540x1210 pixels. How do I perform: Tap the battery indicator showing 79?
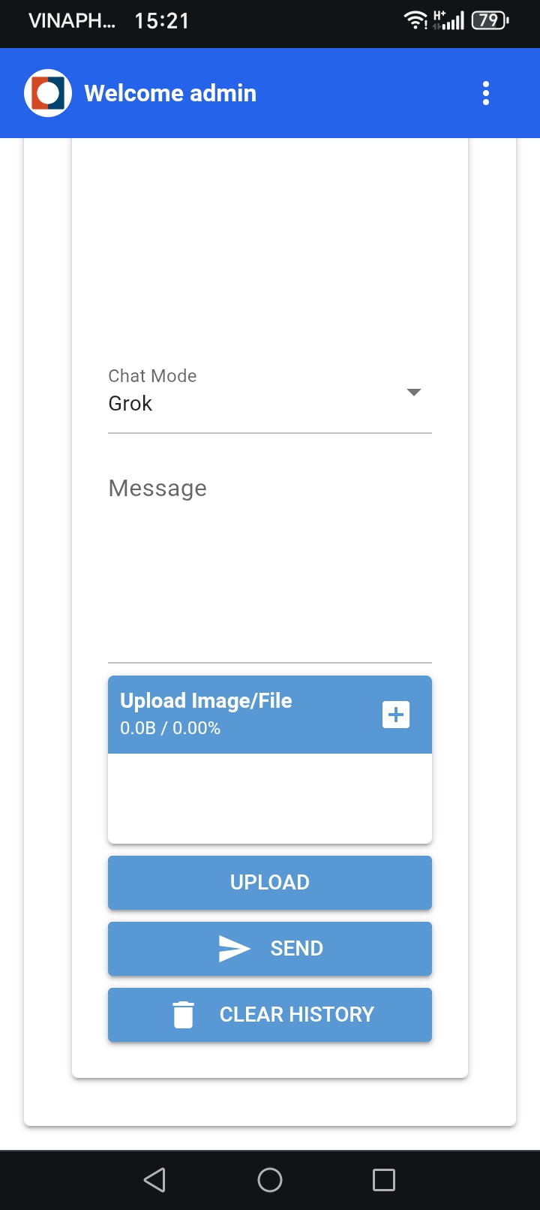[490, 20]
